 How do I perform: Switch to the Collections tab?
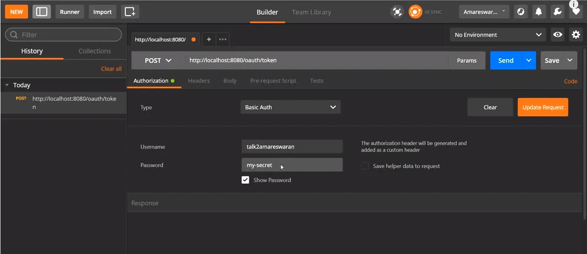pos(95,51)
